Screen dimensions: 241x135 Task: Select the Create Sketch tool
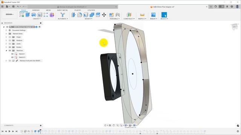pyautogui.click(x=22, y=15)
